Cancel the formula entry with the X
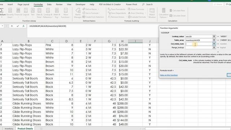Viewport: 231px width, 130px height. [x=12, y=26]
